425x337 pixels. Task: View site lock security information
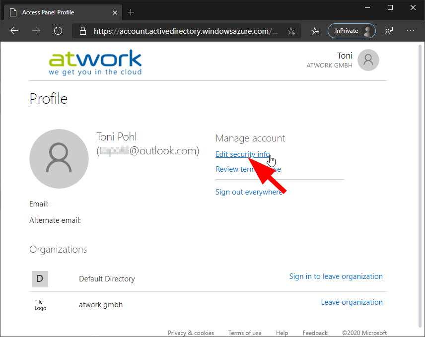83,31
